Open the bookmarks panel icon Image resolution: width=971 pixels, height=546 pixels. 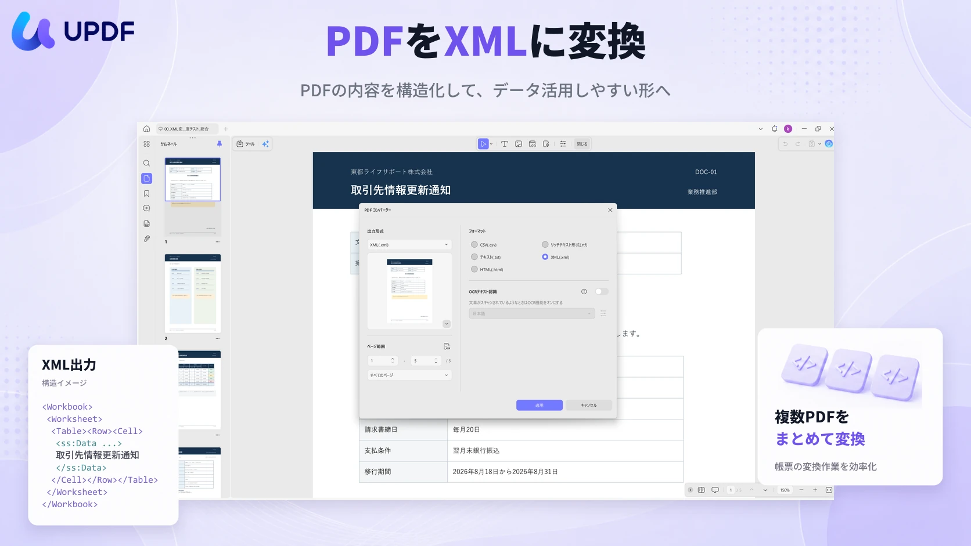click(146, 193)
